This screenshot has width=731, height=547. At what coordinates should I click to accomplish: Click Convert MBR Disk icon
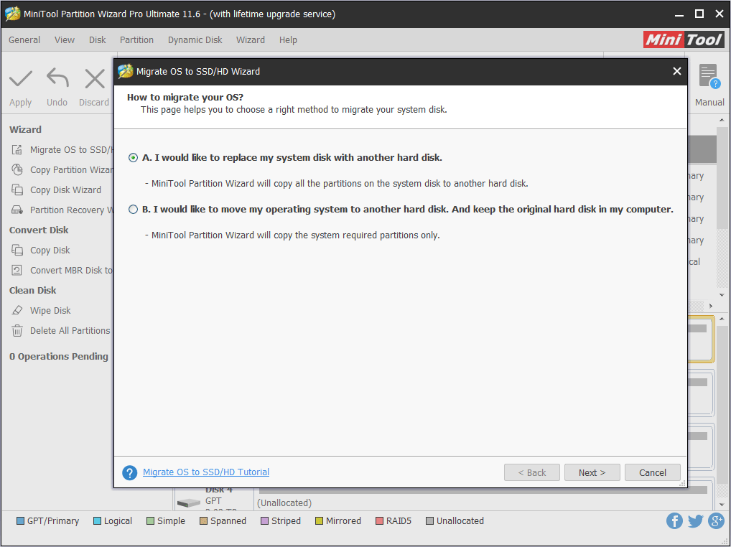coord(17,270)
